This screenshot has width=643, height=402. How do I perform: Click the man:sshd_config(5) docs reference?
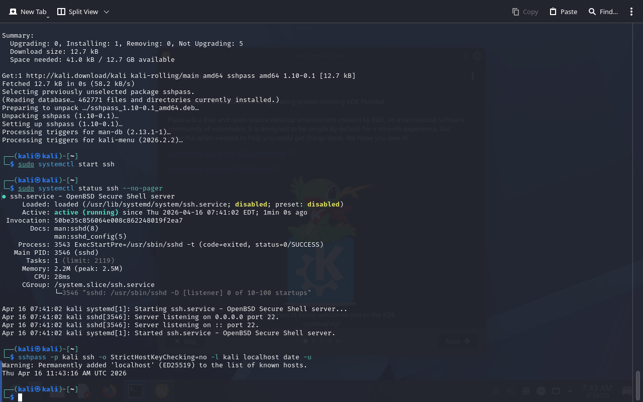coord(90,237)
